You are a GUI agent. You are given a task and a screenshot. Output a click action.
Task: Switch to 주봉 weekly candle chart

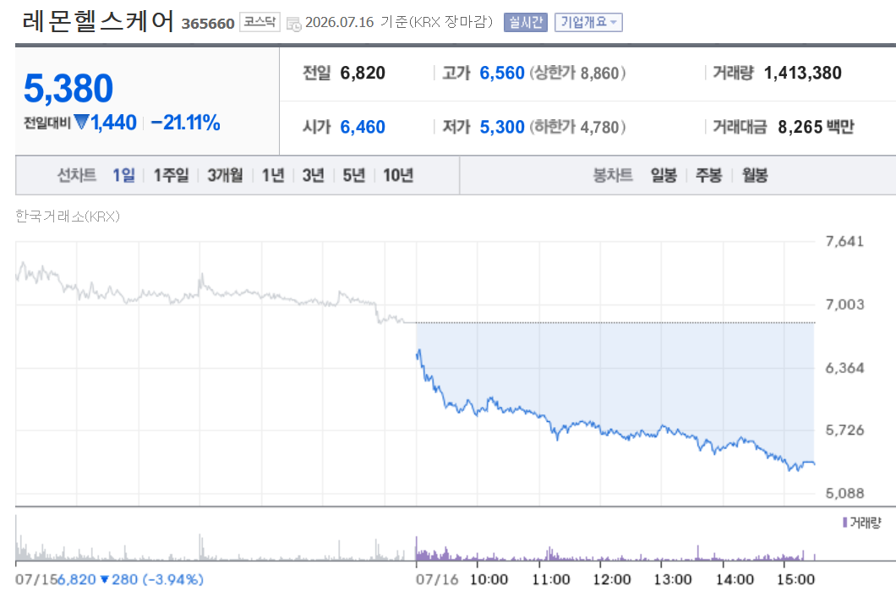click(x=708, y=175)
